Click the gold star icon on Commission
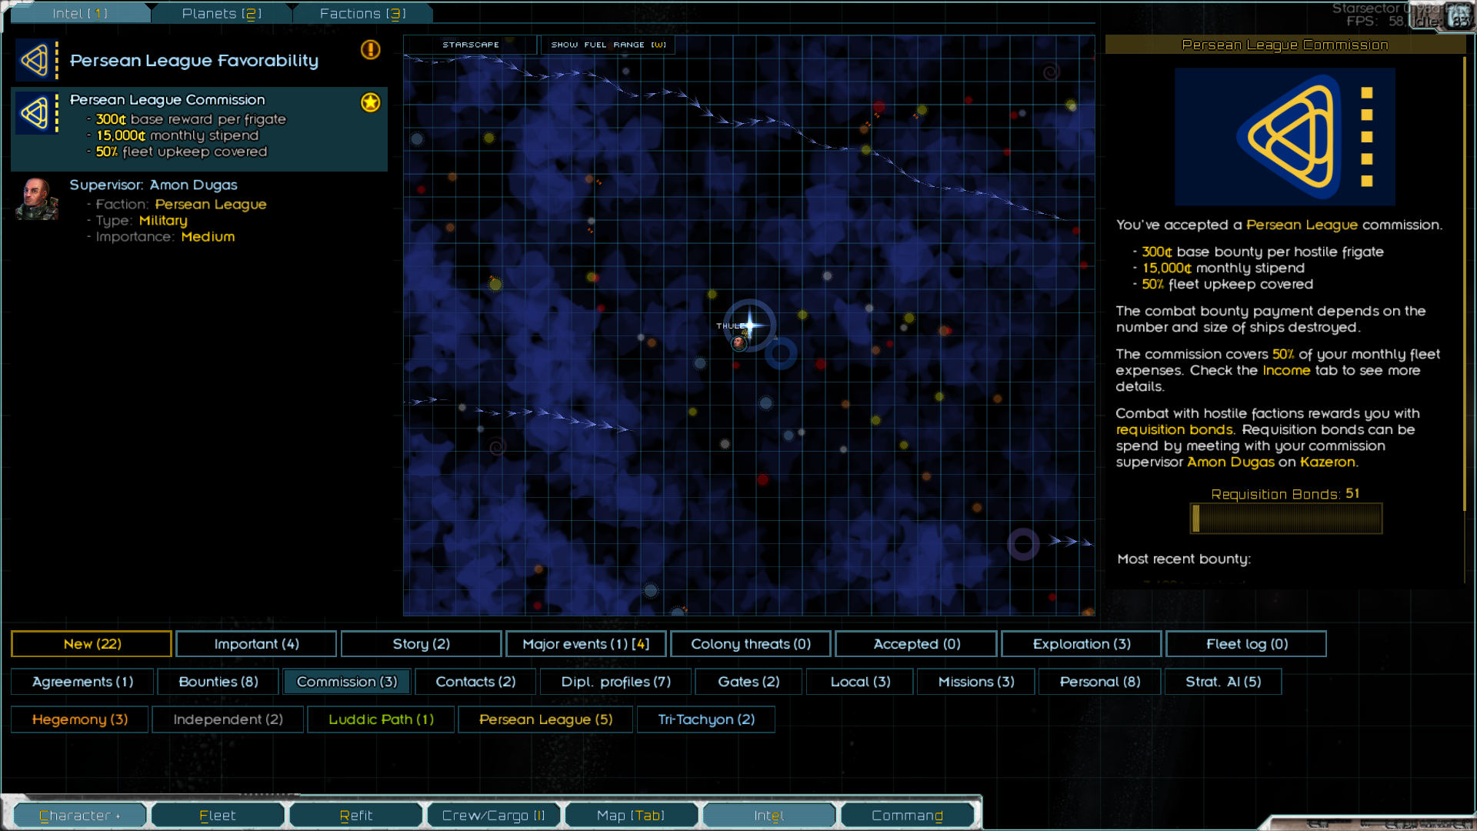 pos(370,102)
